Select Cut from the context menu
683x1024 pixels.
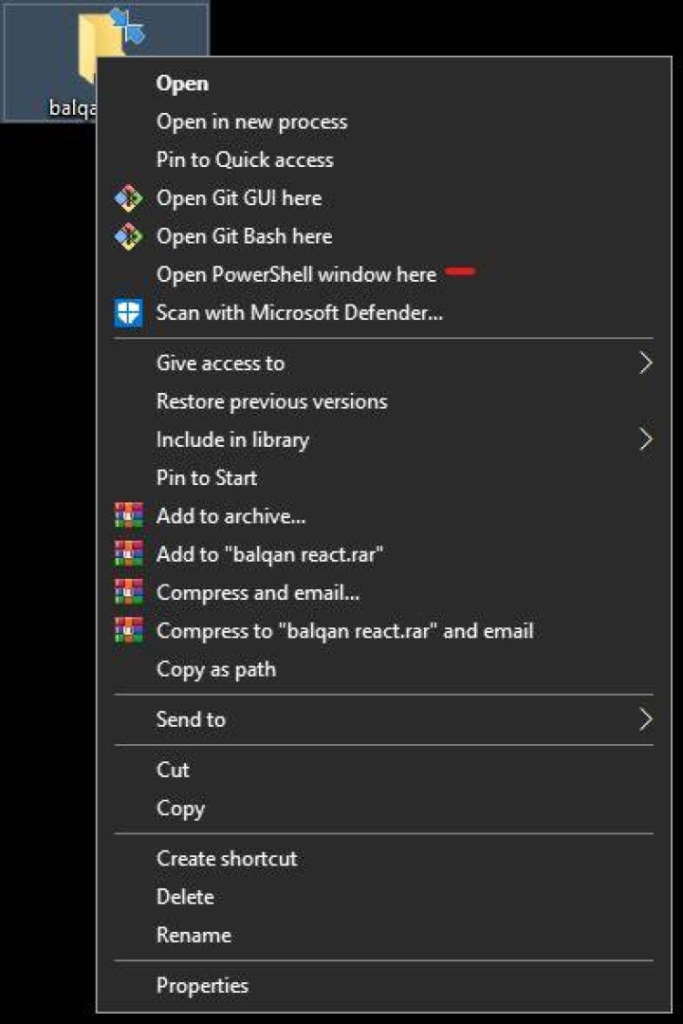tap(384, 770)
